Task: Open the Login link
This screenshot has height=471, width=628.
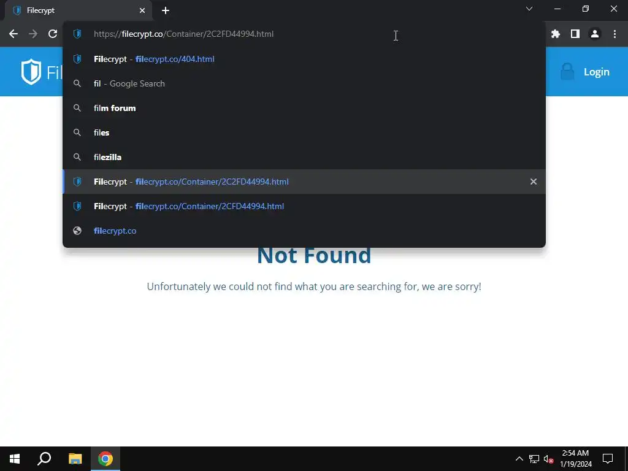Action: [x=596, y=72]
